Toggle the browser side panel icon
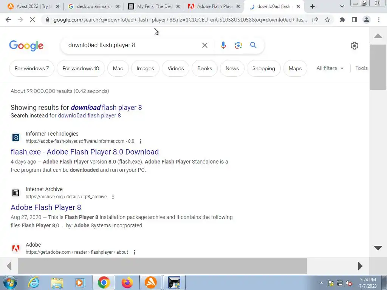Viewport: 387px width, 290px height. [354, 20]
